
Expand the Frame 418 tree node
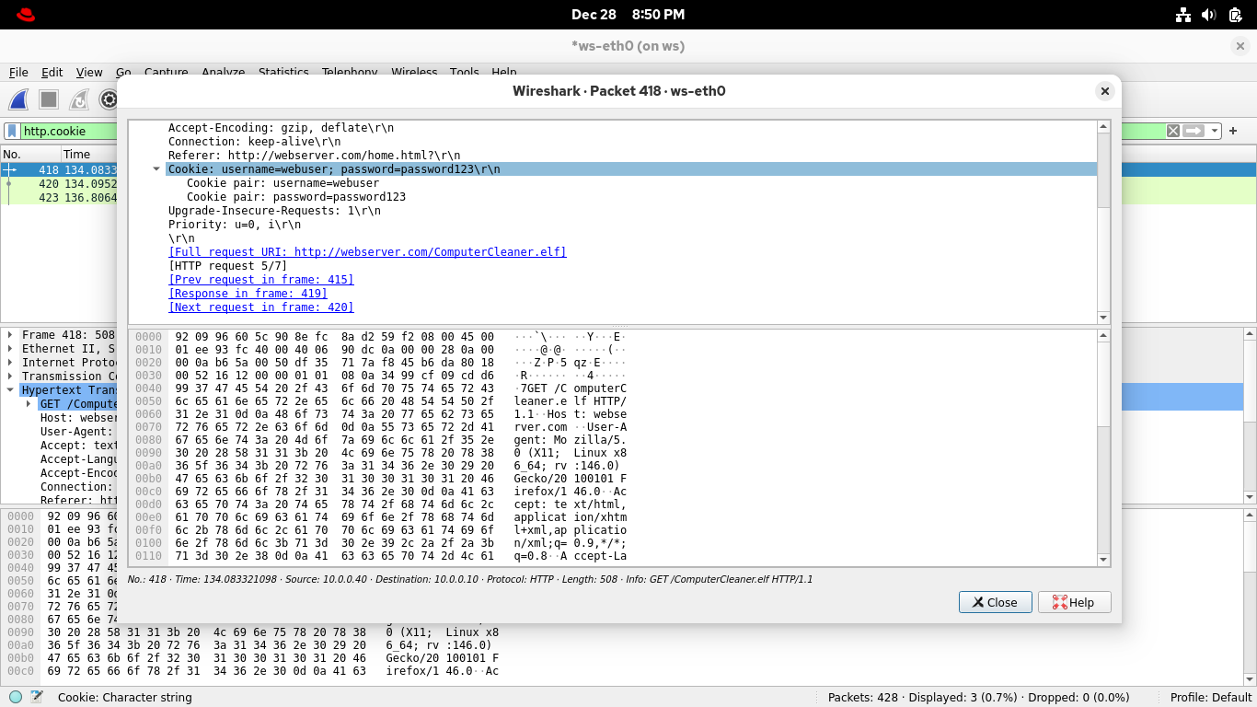pos(10,335)
